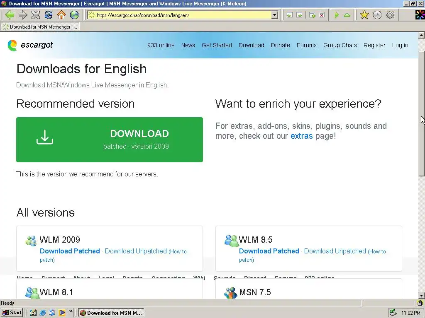
Task: Go back with the green left arrow
Action: [x=10, y=15]
